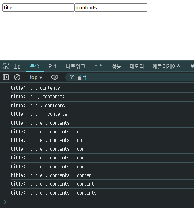
Task: Open the top context dropdown
Action: click(36, 77)
